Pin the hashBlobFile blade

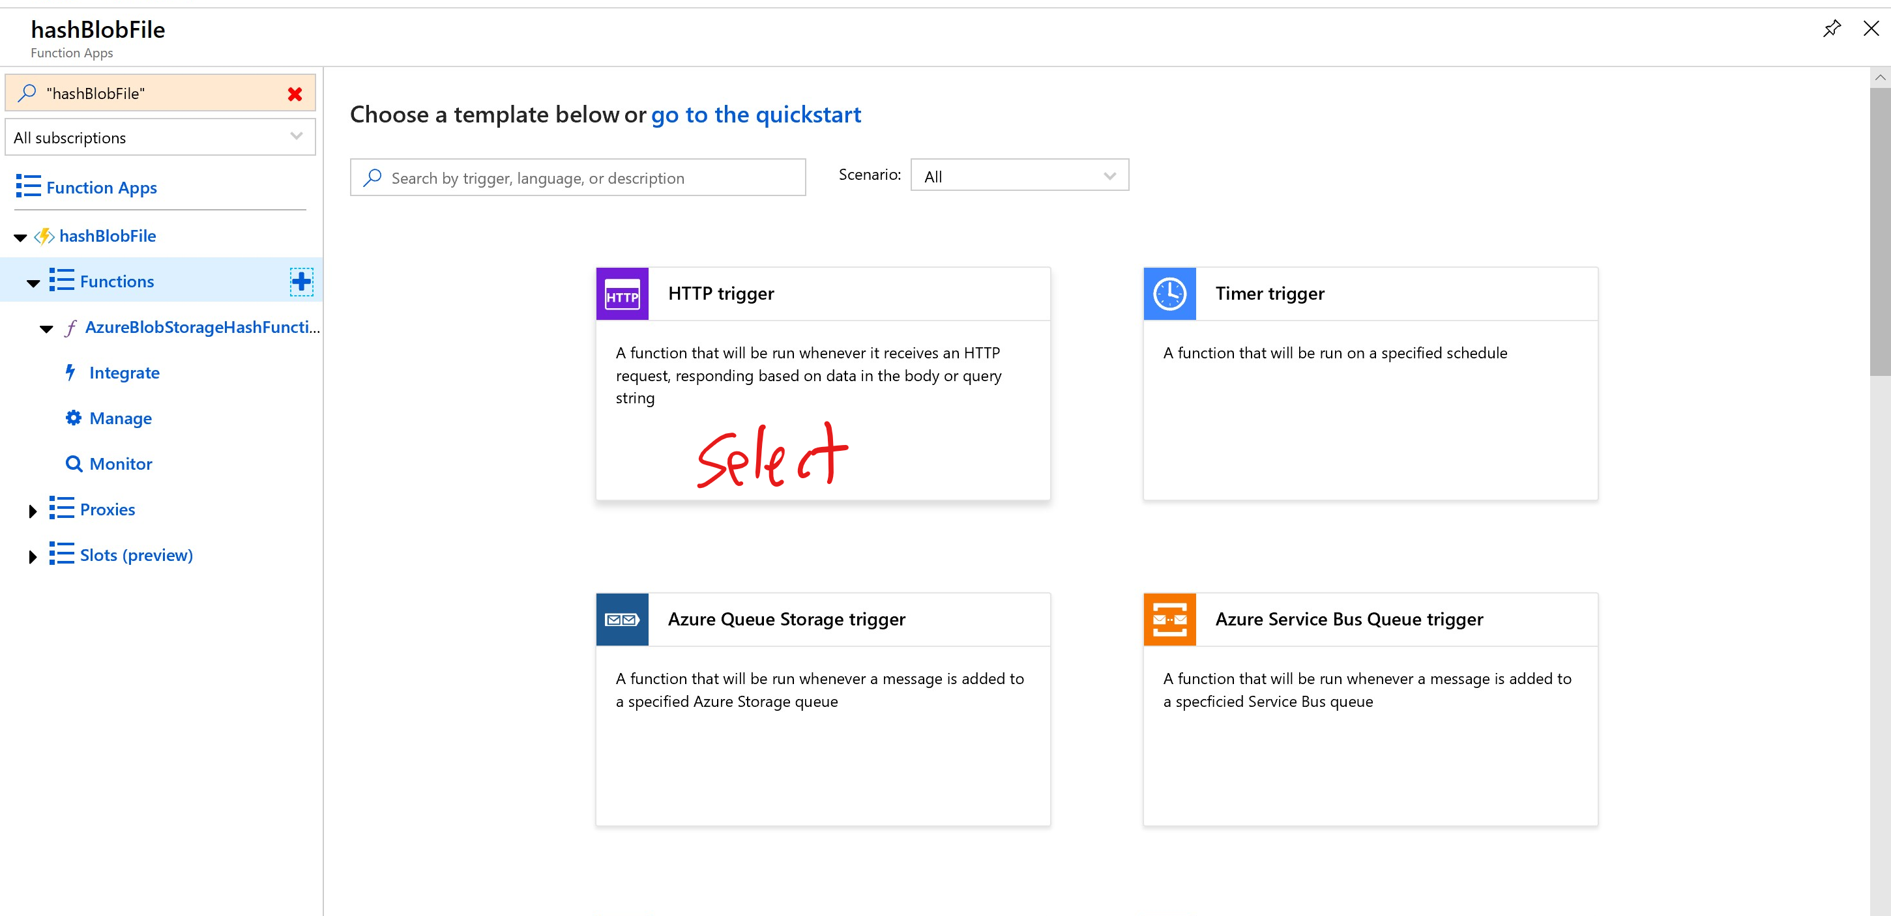(1832, 29)
